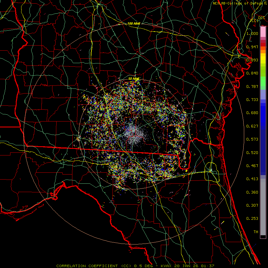This screenshot has height=268, width=268.
Task: Pick the yellow segment of the color scale
Action: click(263, 58)
